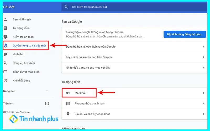Click the shield check icon for Kiểm tra an toàn
210x131 pixels.
pos(5,37)
